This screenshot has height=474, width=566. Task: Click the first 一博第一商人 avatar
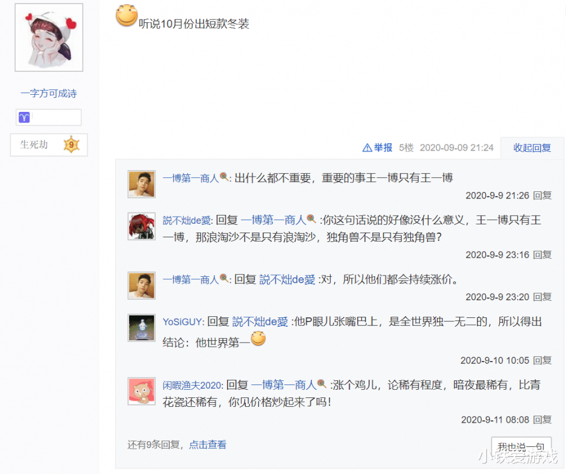[x=141, y=184]
